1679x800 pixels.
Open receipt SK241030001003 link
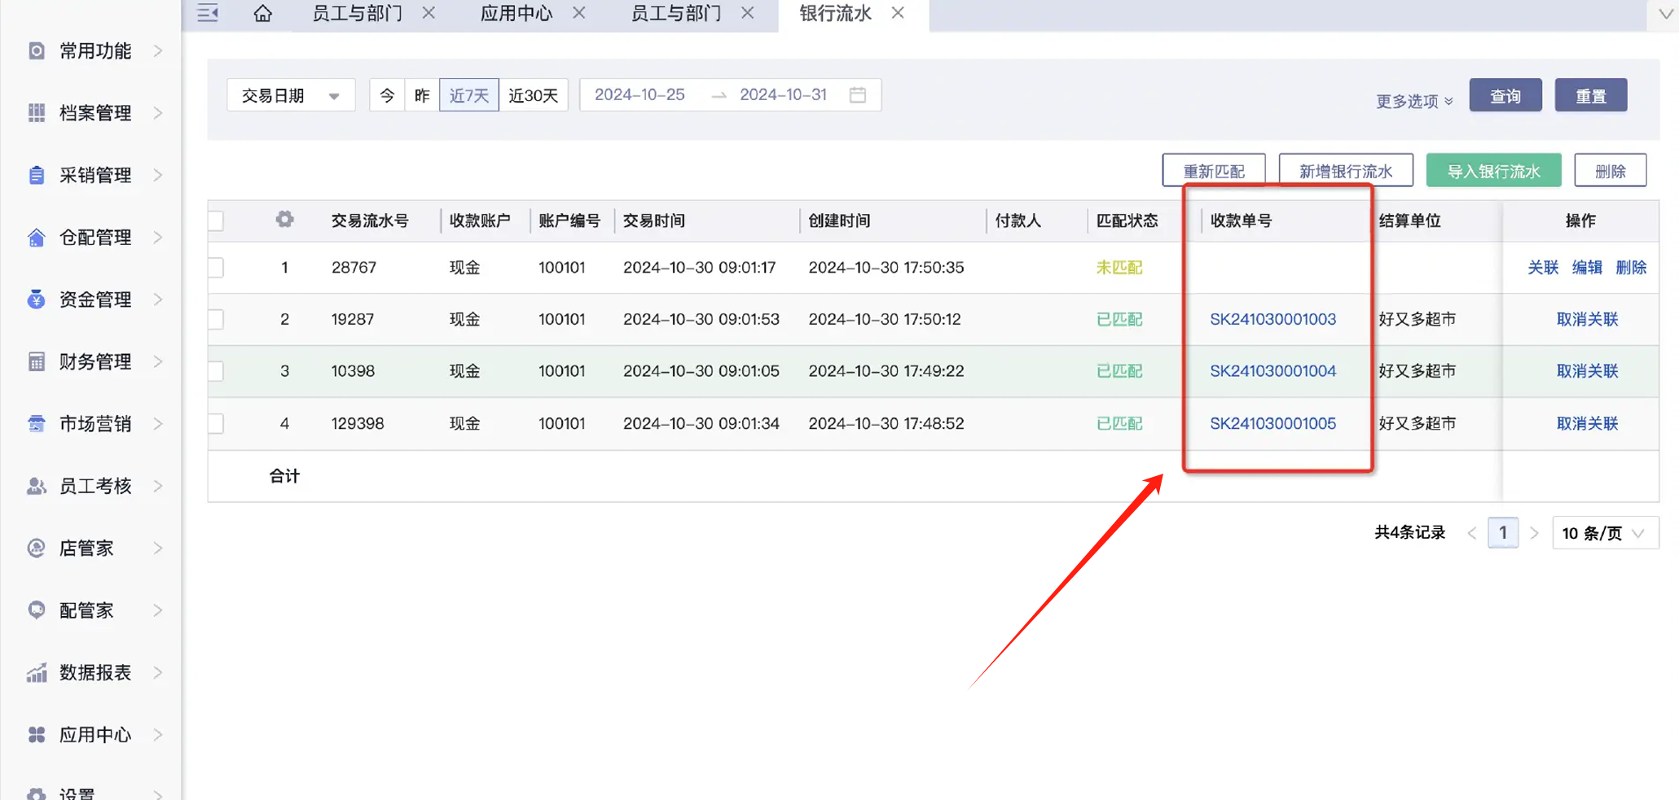click(x=1272, y=319)
